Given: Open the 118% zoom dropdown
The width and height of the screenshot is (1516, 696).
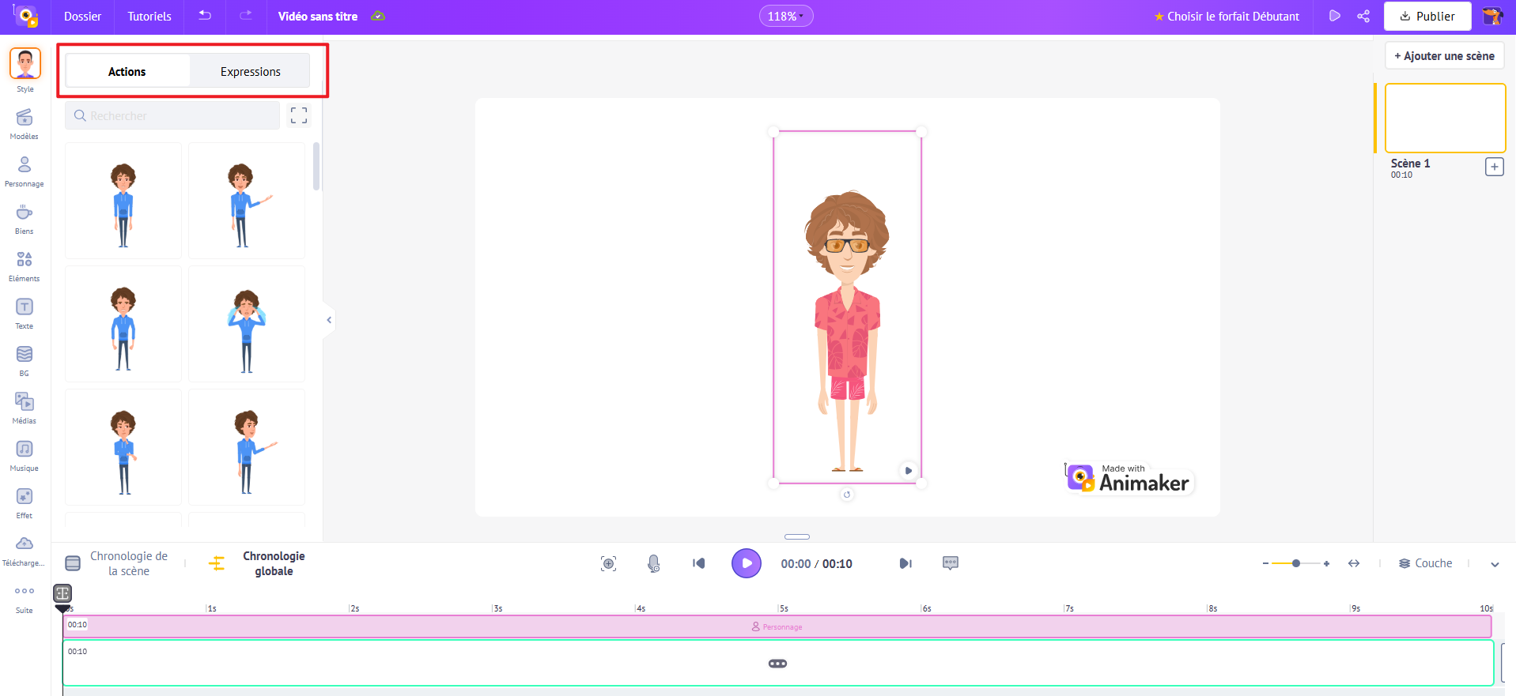Looking at the screenshot, I should pyautogui.click(x=785, y=16).
